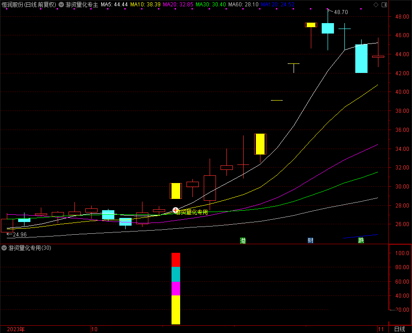This screenshot has width=412, height=333.
Task: Click the diamond icon at top right
Action: coord(375,5)
